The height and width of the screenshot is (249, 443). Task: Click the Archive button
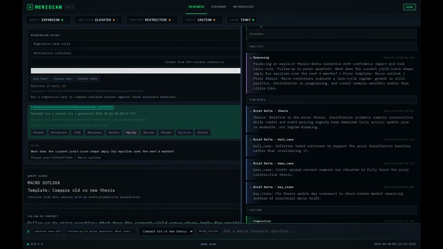(184, 132)
